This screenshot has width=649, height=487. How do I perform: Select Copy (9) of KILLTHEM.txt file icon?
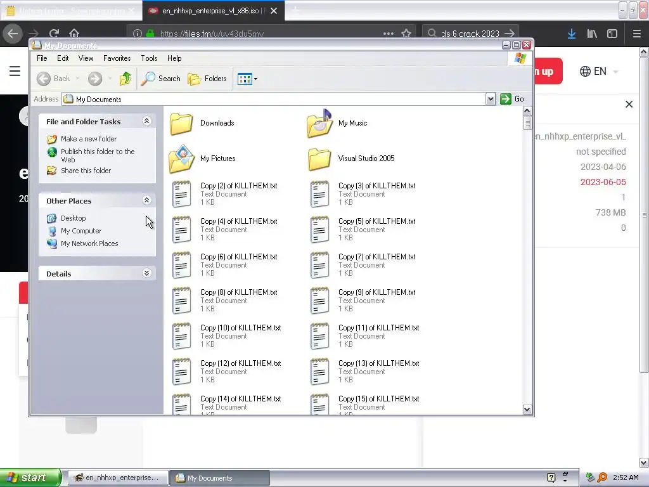(319, 301)
